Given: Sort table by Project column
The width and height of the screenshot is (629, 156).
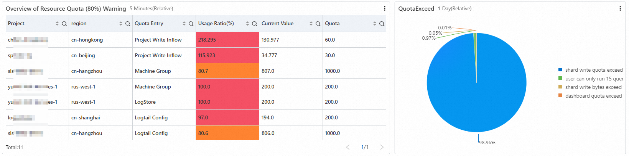Looking at the screenshot, I should (x=57, y=24).
